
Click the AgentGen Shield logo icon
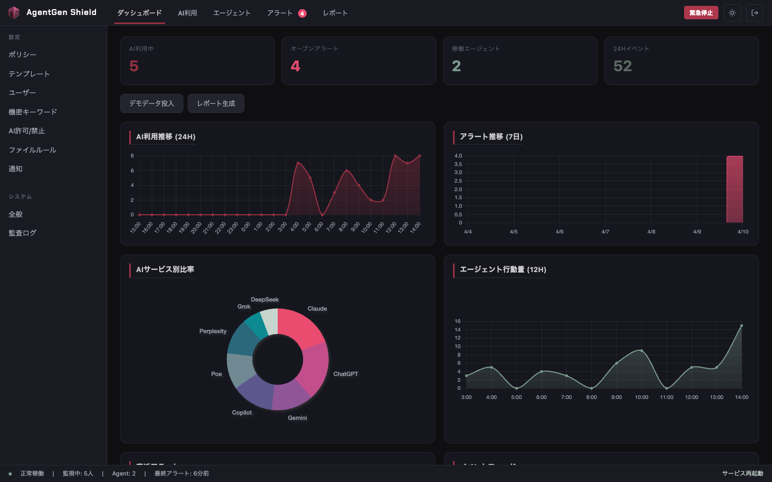point(14,12)
